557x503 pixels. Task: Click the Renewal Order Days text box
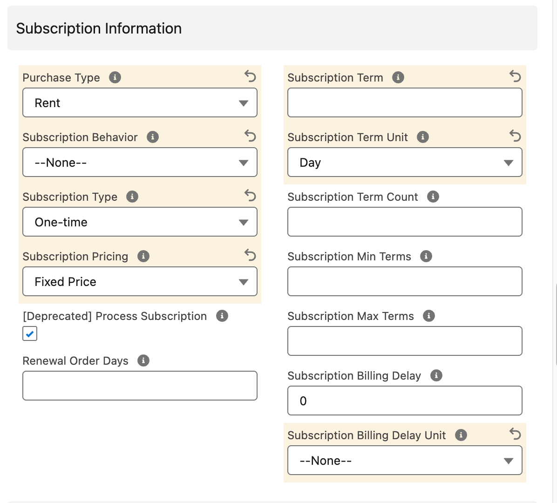tap(140, 386)
